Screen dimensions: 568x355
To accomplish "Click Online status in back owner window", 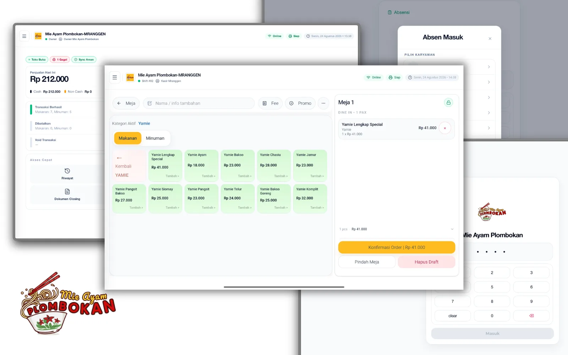I will (x=274, y=36).
